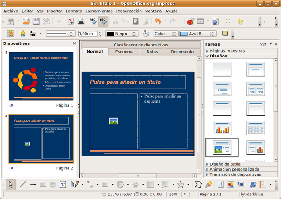Select the Rectangle shape tool

pyautogui.click(x=43, y=185)
